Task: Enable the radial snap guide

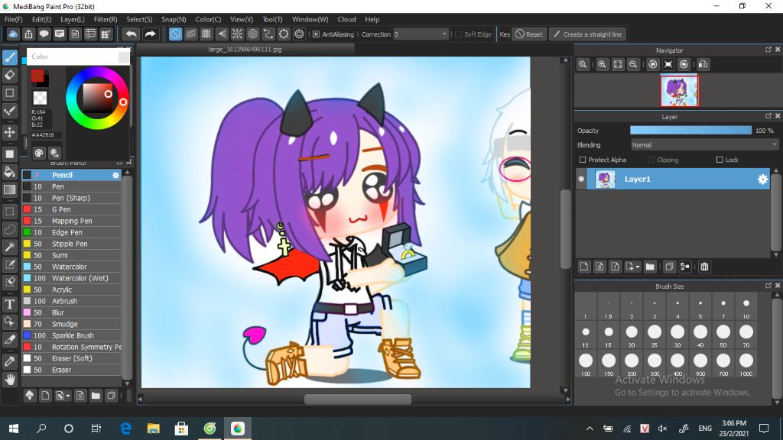Action: [x=237, y=34]
